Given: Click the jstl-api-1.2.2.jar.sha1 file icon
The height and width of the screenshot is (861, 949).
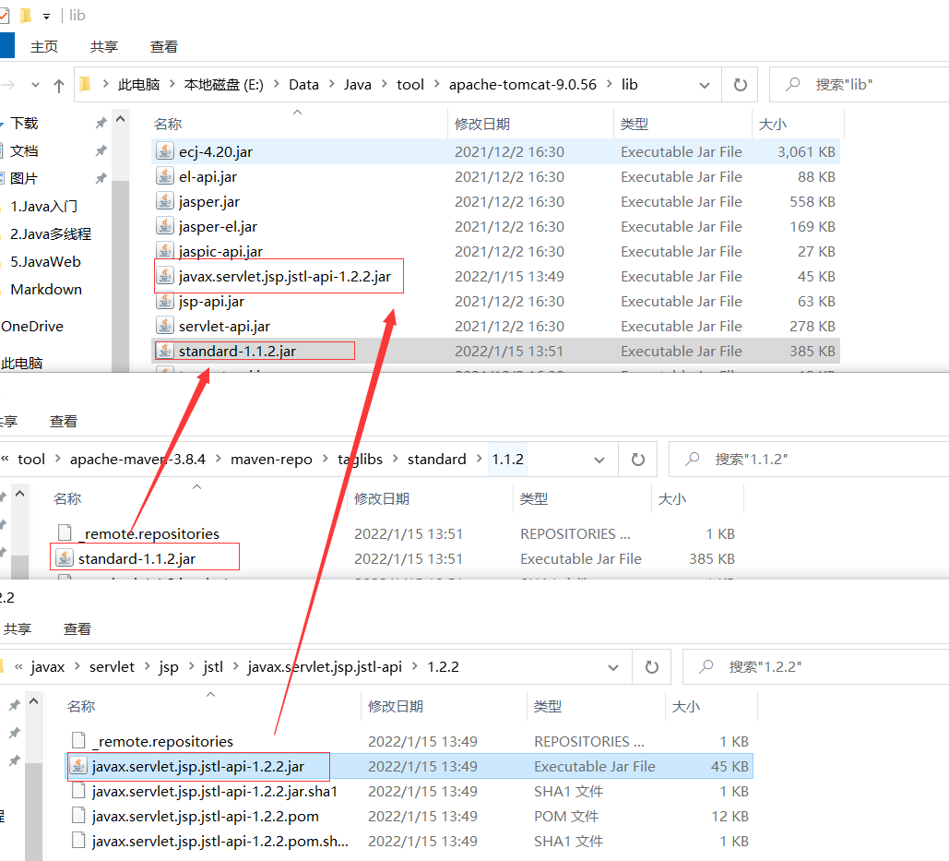Looking at the screenshot, I should point(78,790).
